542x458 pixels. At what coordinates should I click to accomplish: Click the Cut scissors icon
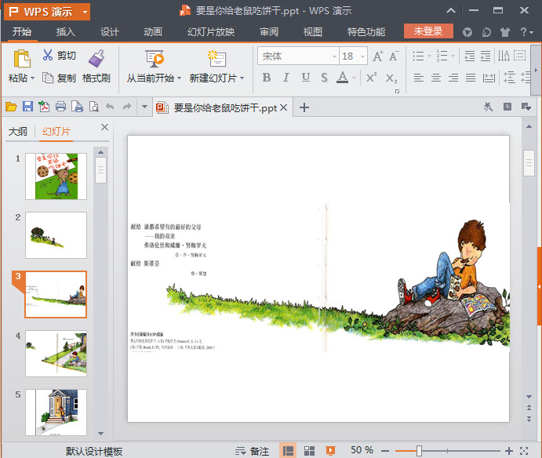[x=48, y=55]
